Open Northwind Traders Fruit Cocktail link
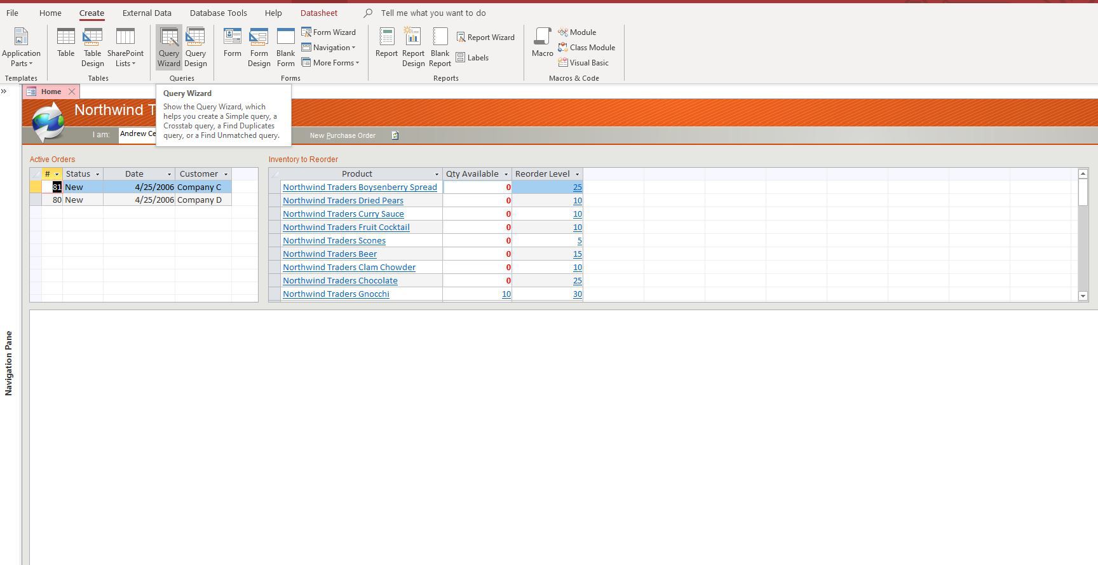 click(346, 227)
